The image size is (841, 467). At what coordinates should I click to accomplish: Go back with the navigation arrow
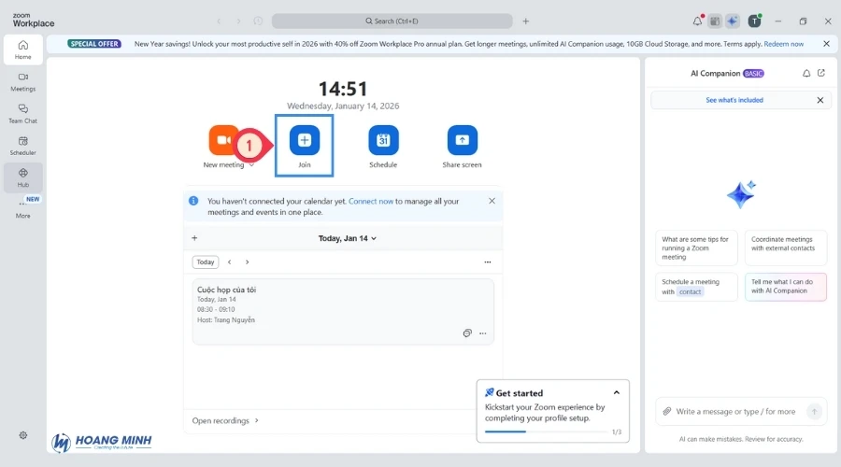pyautogui.click(x=219, y=21)
